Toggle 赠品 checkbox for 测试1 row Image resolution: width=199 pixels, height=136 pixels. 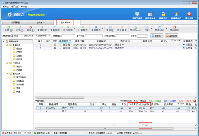coord(189,111)
